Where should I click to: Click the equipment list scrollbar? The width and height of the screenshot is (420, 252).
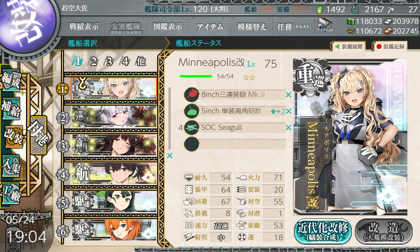coord(170,119)
